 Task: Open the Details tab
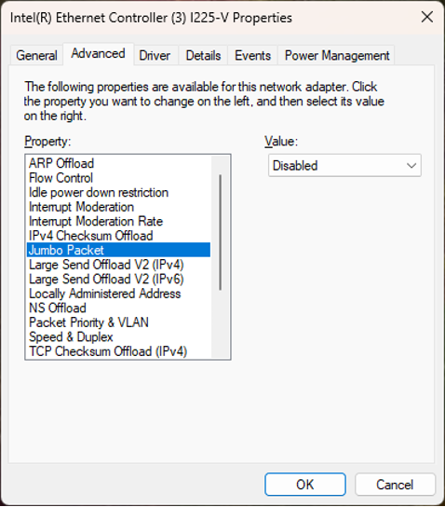tap(203, 56)
